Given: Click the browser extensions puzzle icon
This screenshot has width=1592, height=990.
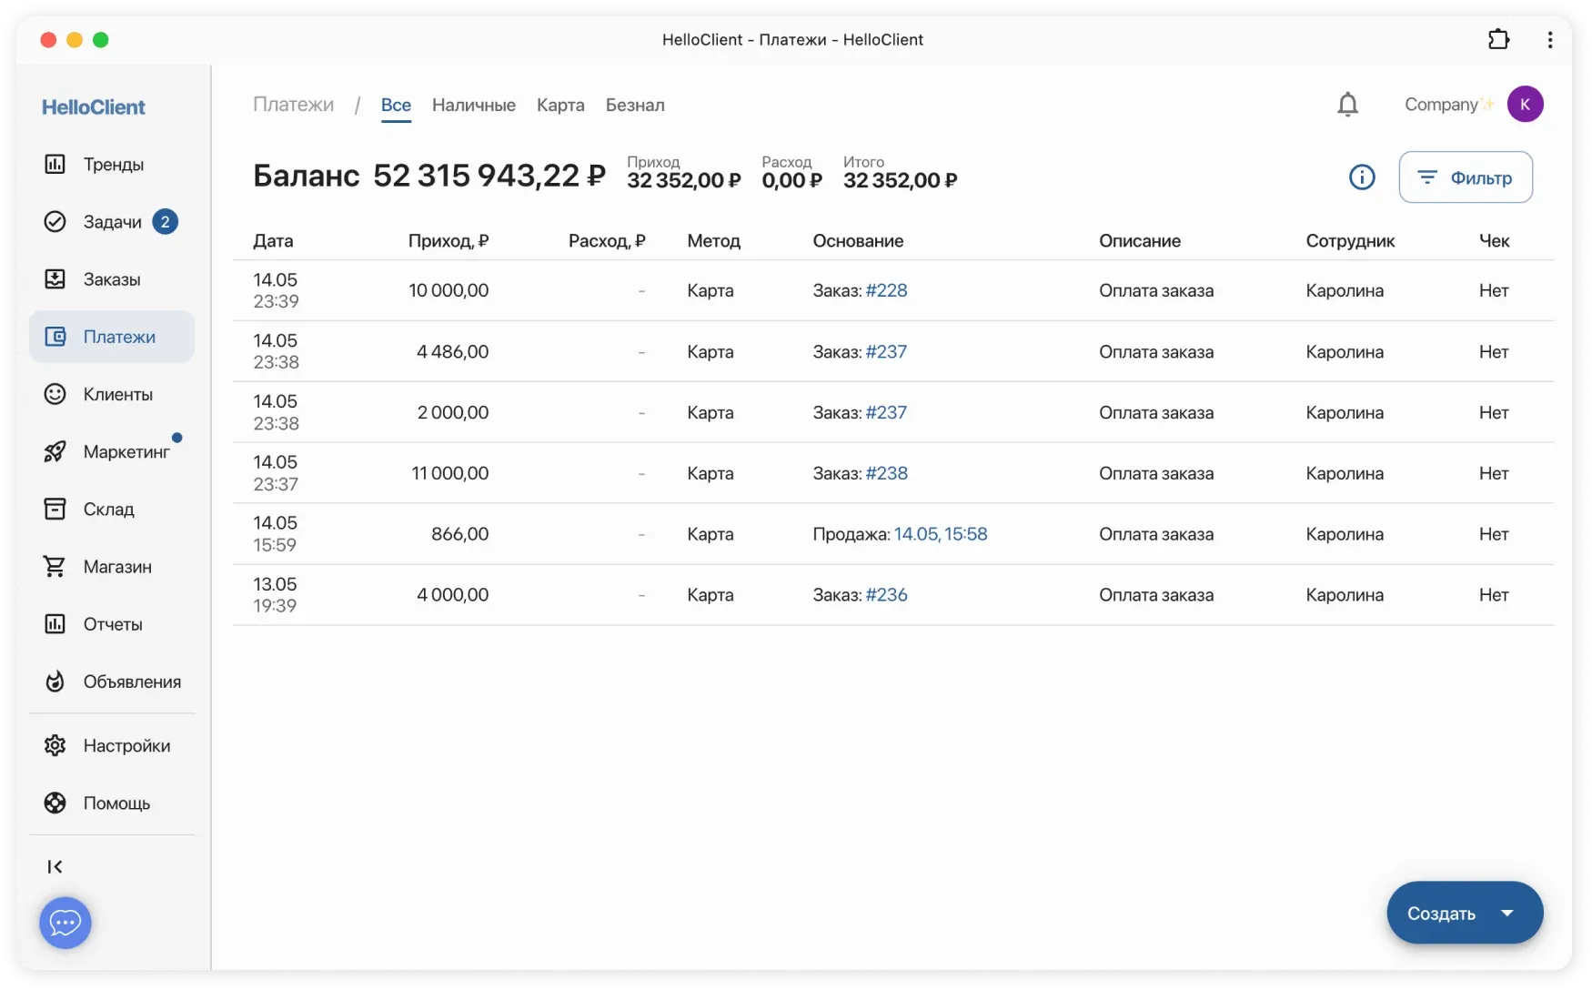Looking at the screenshot, I should pyautogui.click(x=1497, y=39).
